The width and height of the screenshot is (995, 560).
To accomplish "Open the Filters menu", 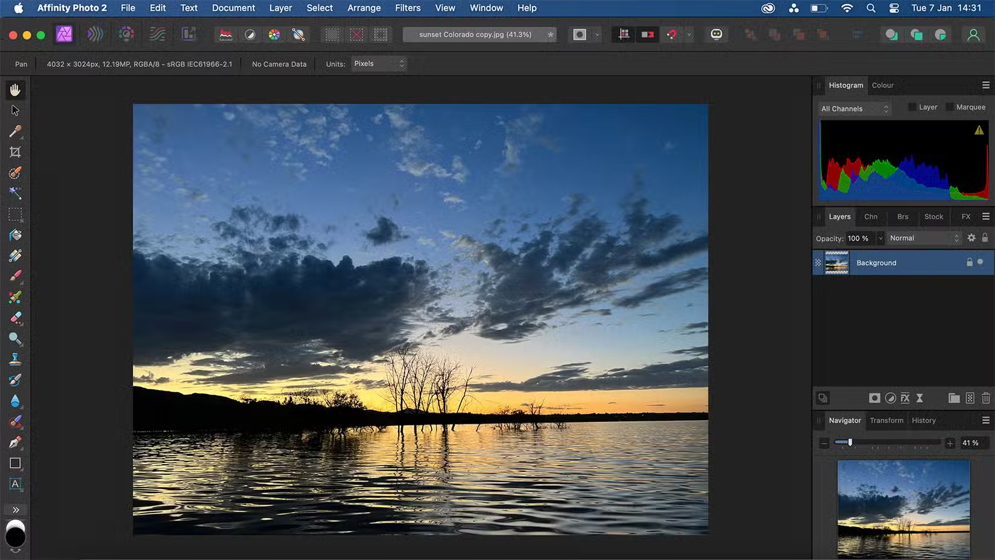I will pyautogui.click(x=408, y=8).
